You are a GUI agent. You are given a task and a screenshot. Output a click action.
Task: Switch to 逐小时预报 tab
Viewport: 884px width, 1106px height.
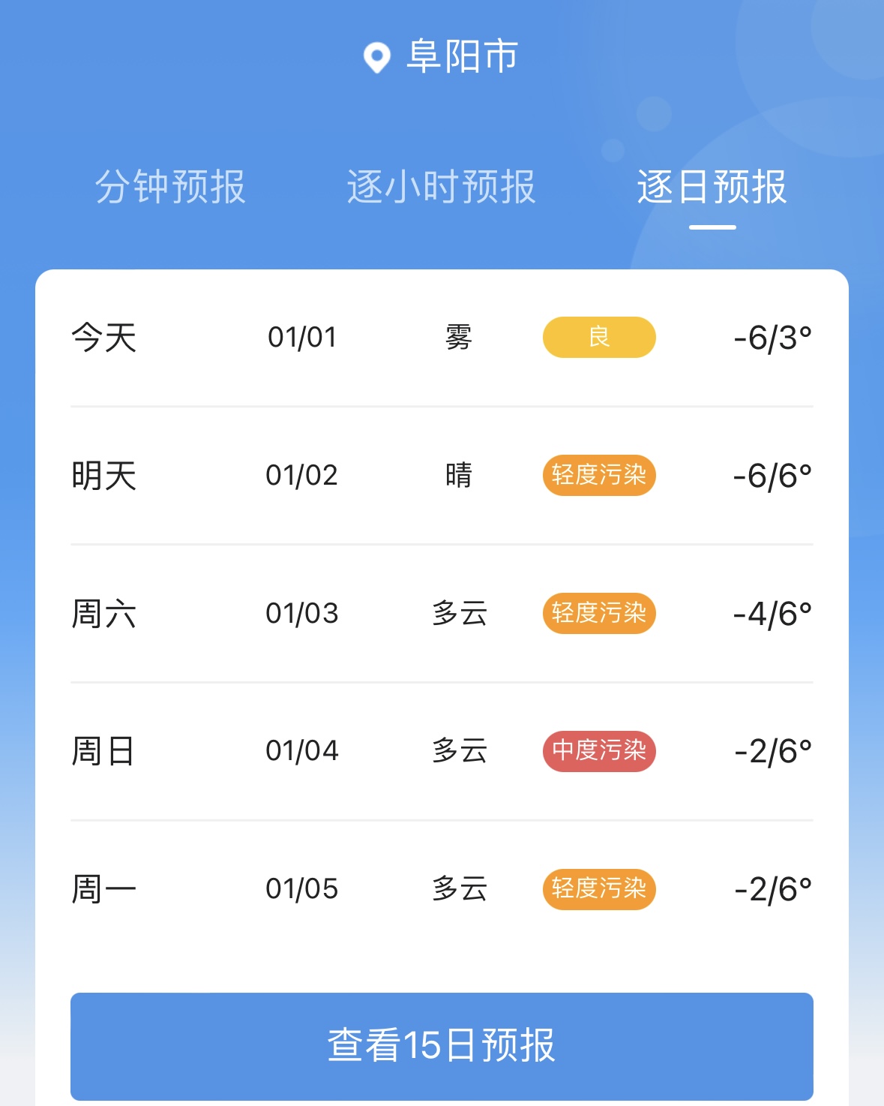point(441,187)
